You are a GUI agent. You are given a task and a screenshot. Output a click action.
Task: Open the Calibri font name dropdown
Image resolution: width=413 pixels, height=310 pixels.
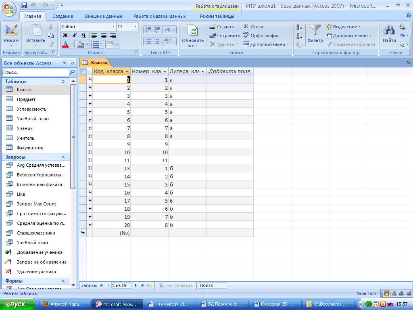click(x=113, y=26)
